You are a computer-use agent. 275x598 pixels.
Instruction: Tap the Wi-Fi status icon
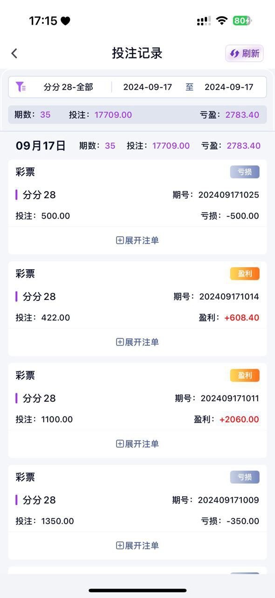(x=222, y=21)
